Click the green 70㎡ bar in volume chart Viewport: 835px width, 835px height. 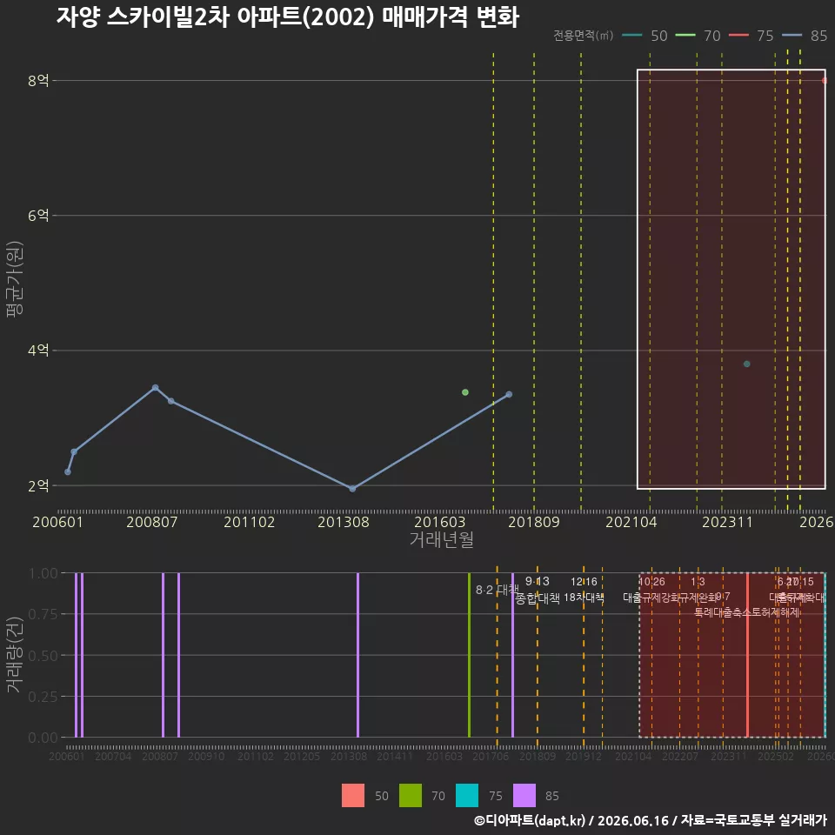[x=469, y=655]
